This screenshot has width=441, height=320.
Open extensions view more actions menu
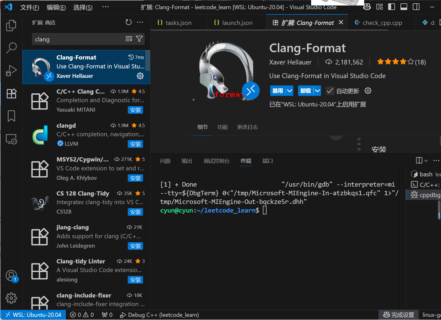click(140, 22)
